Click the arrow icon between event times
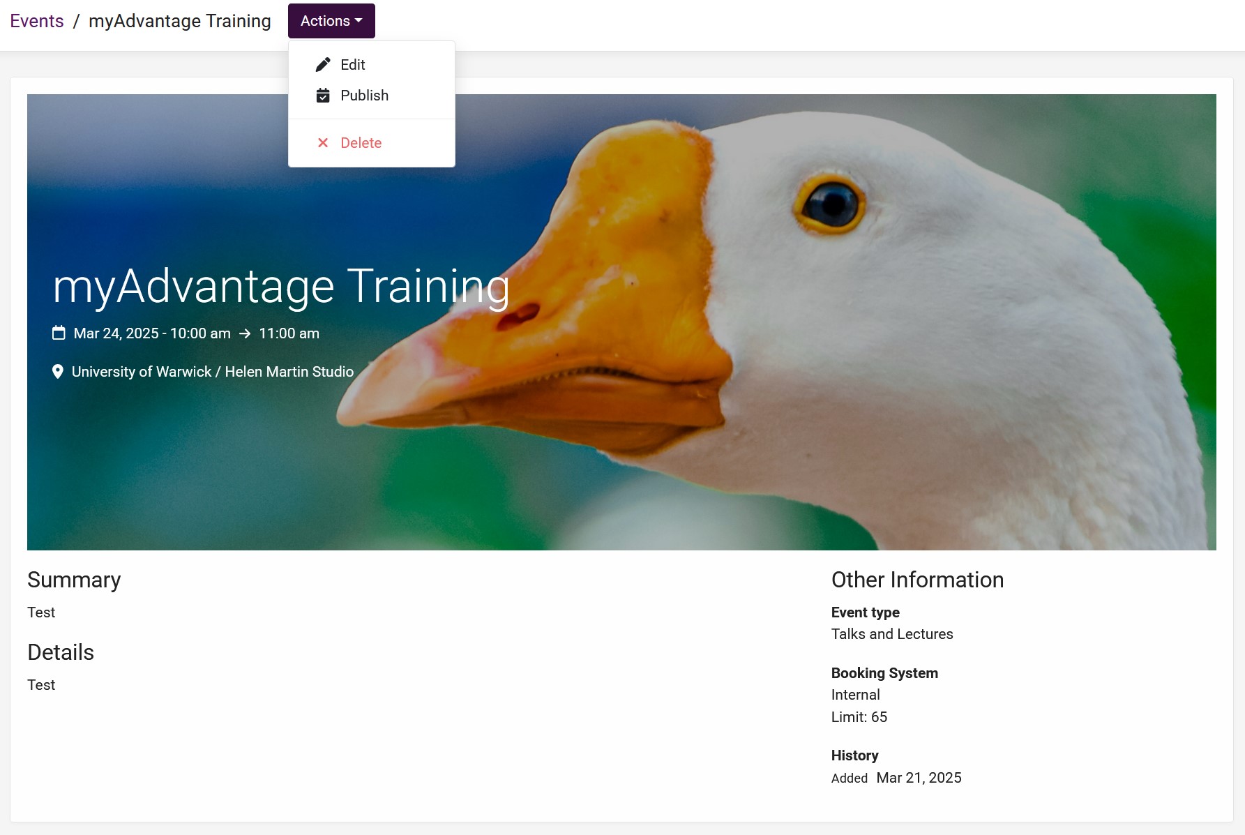This screenshot has width=1245, height=835. pyautogui.click(x=245, y=333)
